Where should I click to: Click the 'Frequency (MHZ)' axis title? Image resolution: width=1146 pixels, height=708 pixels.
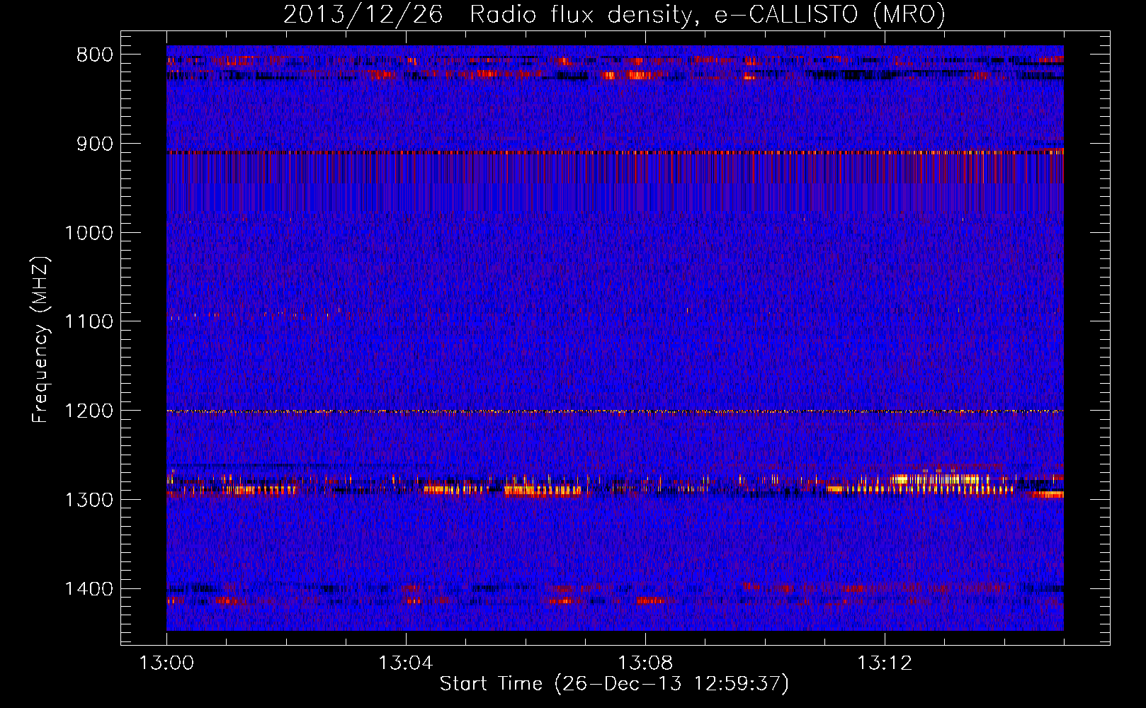(42, 340)
